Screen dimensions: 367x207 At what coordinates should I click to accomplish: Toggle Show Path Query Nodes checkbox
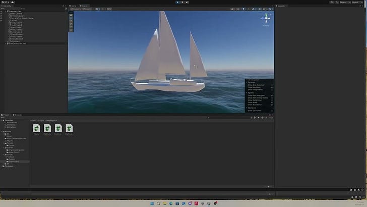point(272,98)
